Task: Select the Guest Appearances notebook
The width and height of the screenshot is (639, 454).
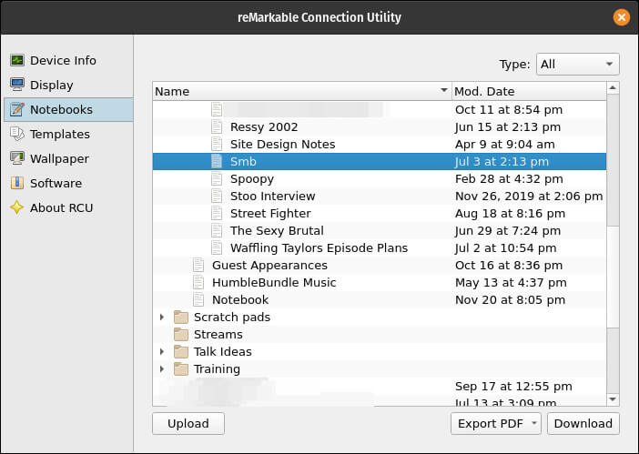Action: pos(269,265)
